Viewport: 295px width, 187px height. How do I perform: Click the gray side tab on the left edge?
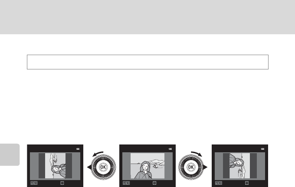coord(10,154)
